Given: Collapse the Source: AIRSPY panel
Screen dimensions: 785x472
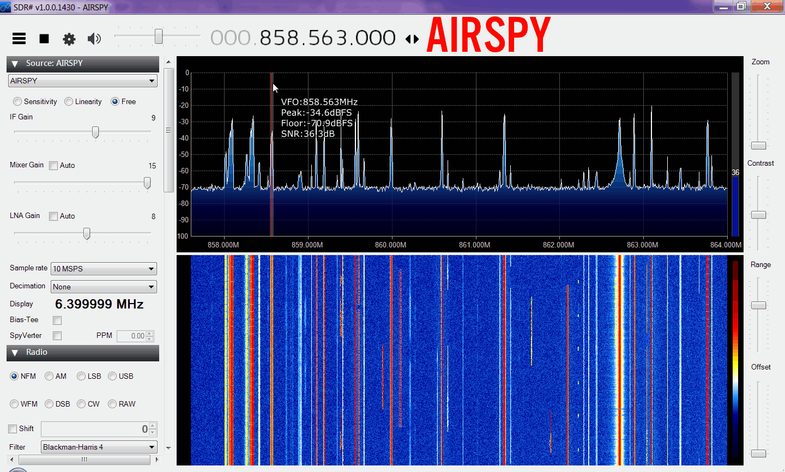Looking at the screenshot, I should coord(15,64).
